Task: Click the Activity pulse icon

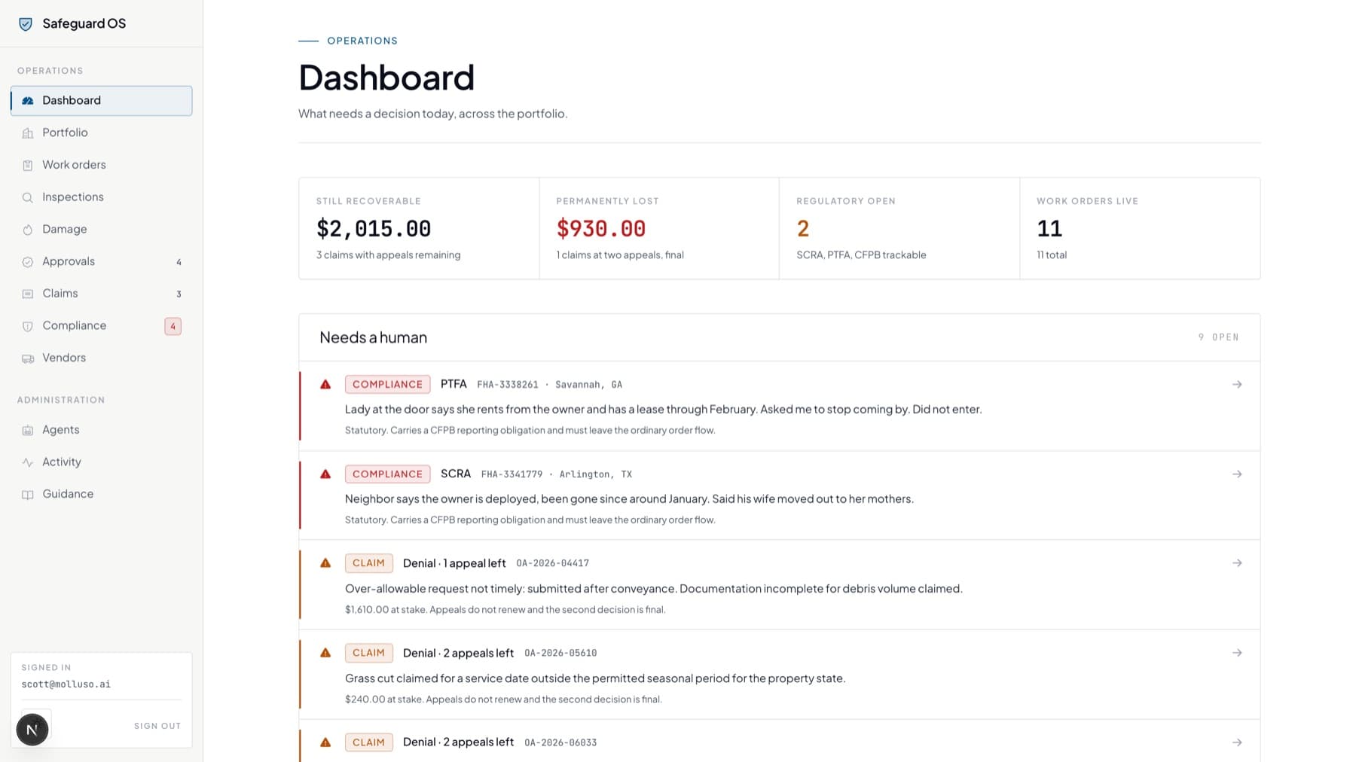Action: coord(28,462)
